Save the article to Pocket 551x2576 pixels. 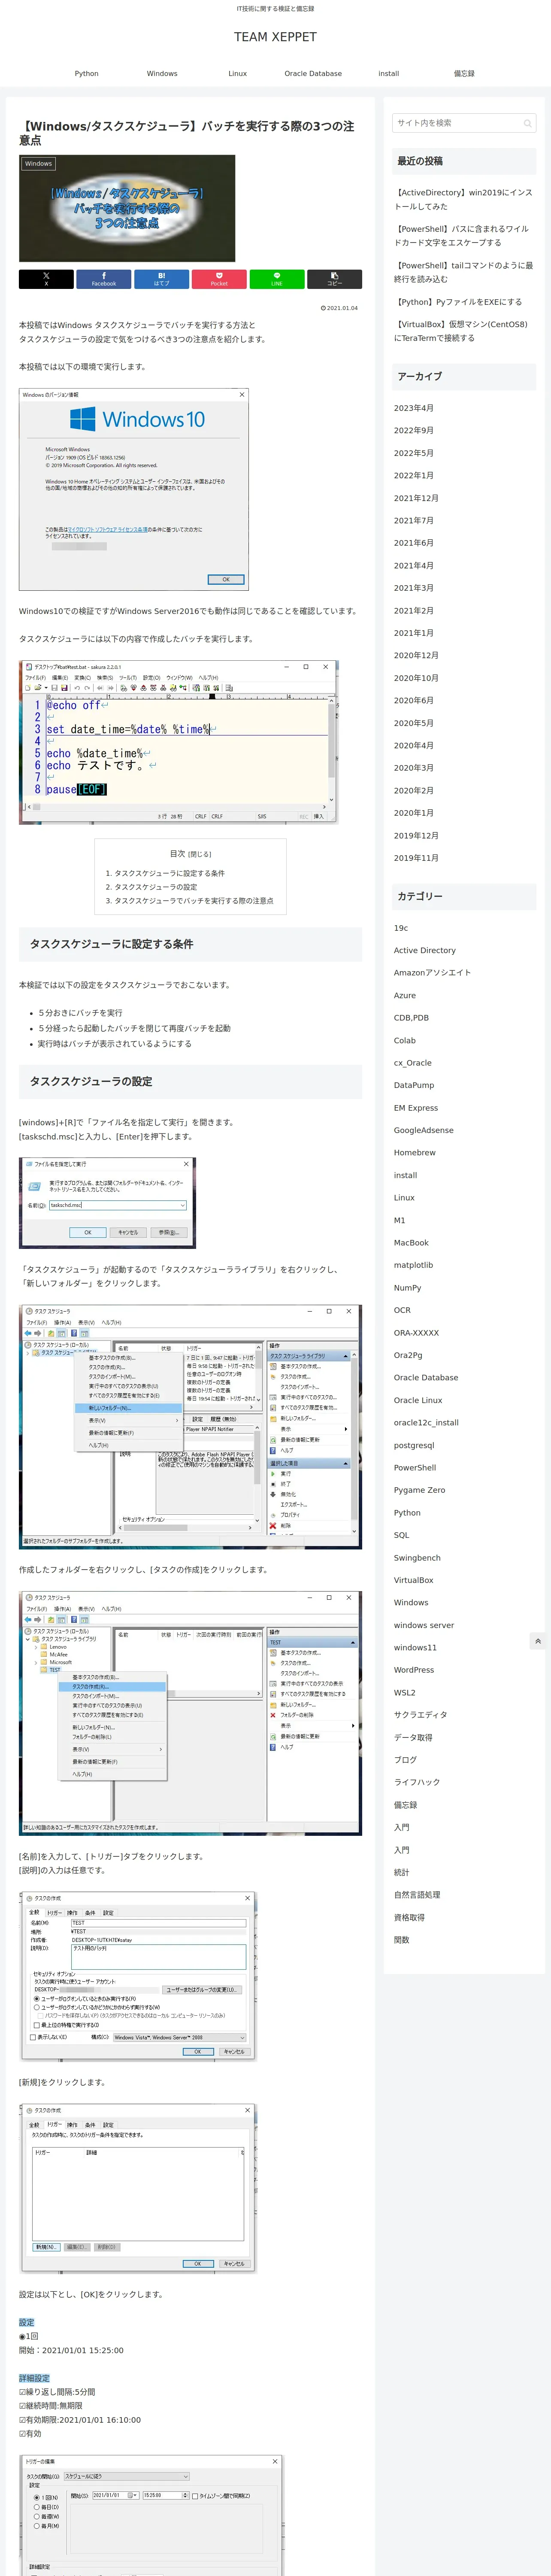click(x=219, y=279)
